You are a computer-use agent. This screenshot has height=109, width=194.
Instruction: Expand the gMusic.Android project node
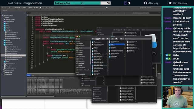click(x=2, y=70)
